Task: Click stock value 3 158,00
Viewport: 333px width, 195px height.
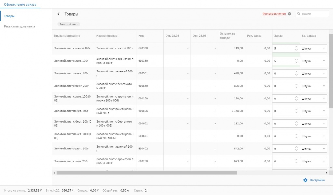Action: point(237,111)
